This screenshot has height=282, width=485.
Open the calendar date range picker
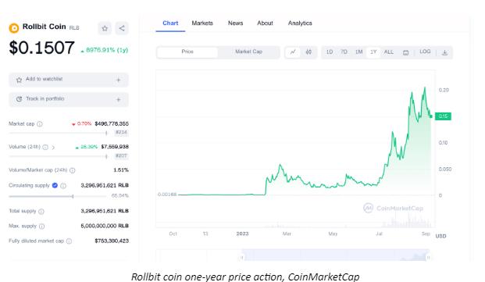405,52
